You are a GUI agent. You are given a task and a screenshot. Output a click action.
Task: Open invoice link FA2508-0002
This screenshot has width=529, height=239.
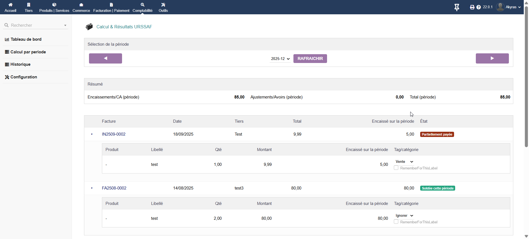[114, 188]
